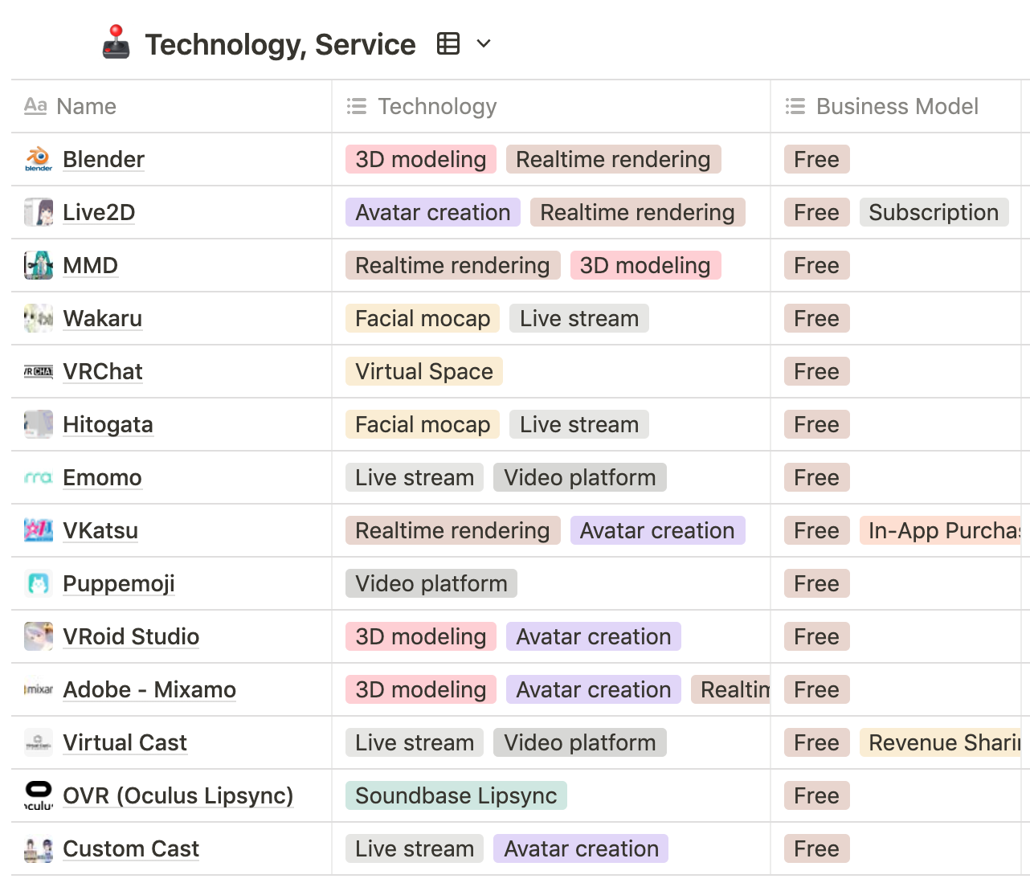Click Live stream tag in Wakaru row
The height and width of the screenshot is (887, 1030).
[x=579, y=318]
